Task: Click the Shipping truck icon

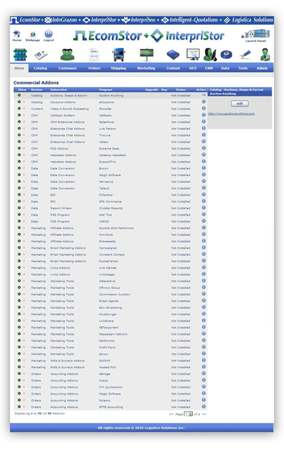Action: tap(118, 55)
